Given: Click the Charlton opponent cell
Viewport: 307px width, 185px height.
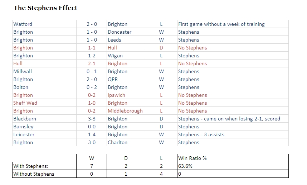Looking at the screenshot, I should 126,142.
